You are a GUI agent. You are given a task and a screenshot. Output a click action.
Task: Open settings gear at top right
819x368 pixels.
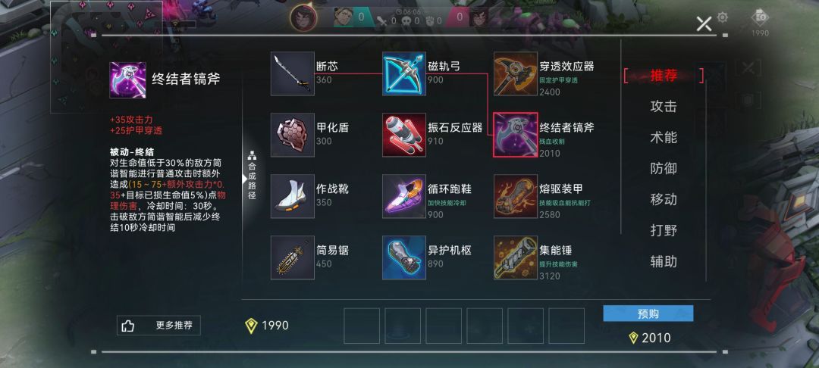(x=723, y=17)
